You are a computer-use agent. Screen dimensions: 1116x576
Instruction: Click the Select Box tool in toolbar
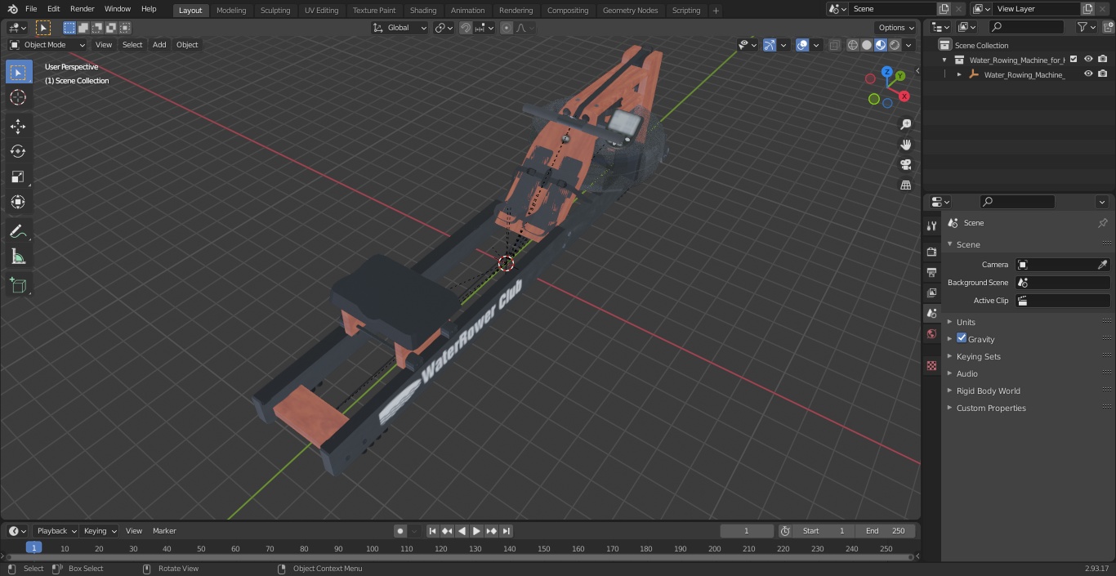(18, 72)
